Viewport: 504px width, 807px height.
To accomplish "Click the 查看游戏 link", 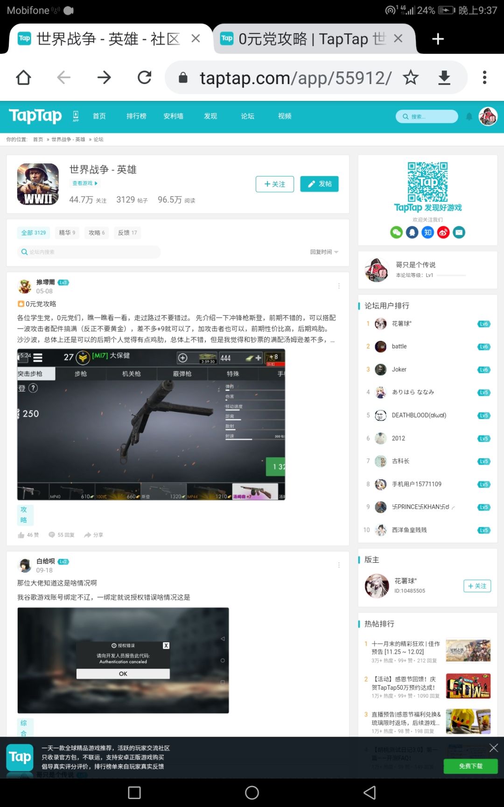I will pyautogui.click(x=85, y=183).
